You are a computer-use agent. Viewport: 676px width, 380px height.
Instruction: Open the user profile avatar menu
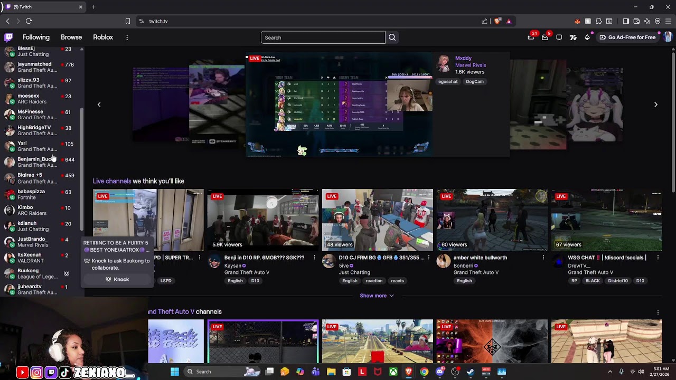coord(668,37)
